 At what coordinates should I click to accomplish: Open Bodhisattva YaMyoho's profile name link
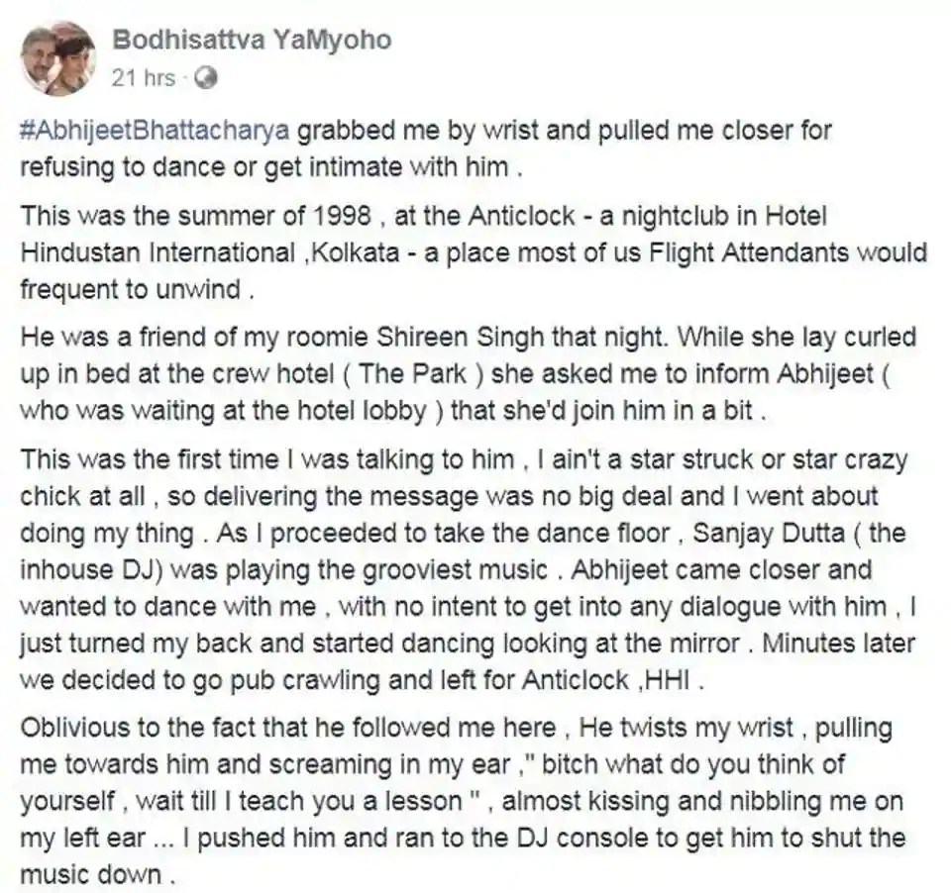252,40
